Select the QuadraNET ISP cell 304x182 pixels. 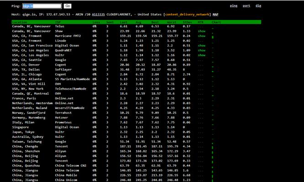pos(63,51)
